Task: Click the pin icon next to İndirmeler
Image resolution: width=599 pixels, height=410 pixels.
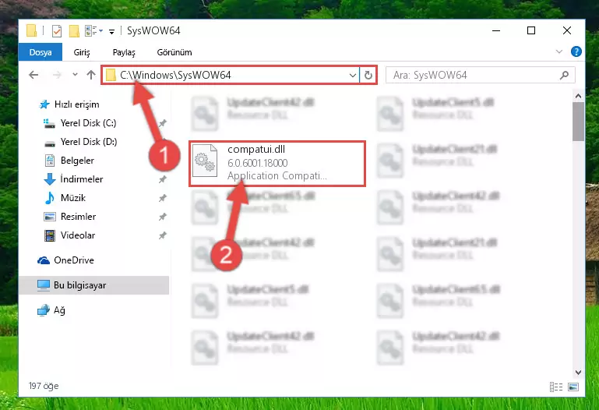Action: point(162,179)
